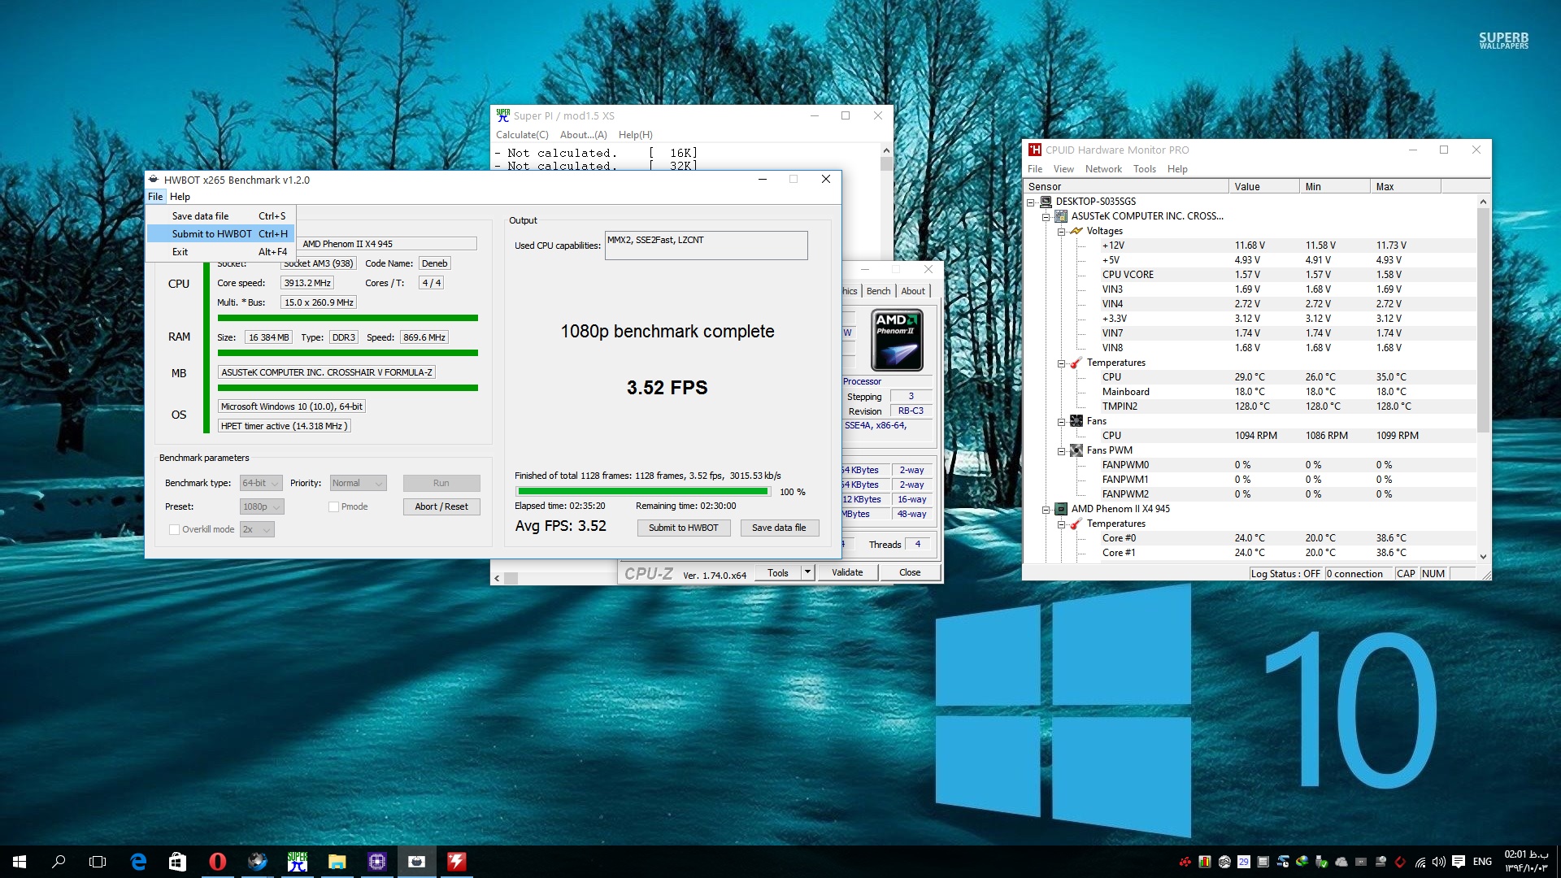Open File Explorer from the taskbar
The image size is (1561, 878).
point(337,862)
